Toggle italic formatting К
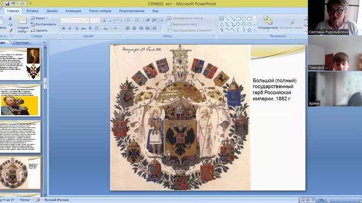The image size is (362, 203). pyautogui.click(x=70, y=29)
